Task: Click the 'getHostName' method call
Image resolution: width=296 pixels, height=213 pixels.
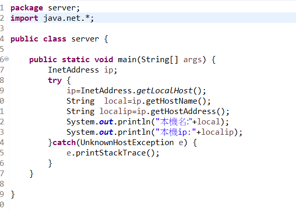Action: (x=171, y=101)
